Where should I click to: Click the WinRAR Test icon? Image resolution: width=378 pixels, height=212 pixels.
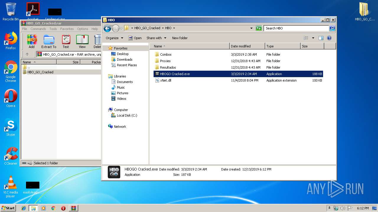pos(66,42)
